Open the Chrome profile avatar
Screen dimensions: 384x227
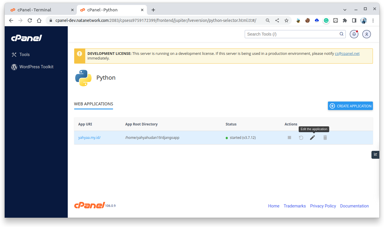click(x=364, y=20)
